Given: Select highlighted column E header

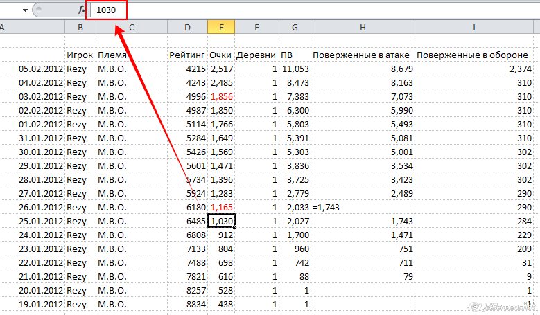Looking at the screenshot, I should point(221,27).
